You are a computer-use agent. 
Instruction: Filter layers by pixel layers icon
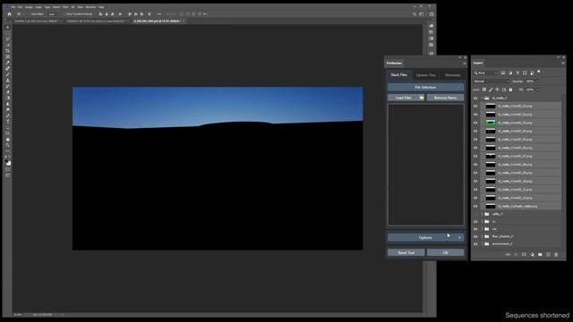click(x=503, y=73)
